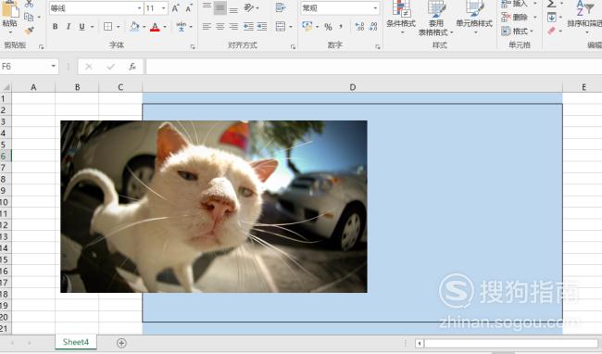Open Alignment group dialog launcher
Screen dimensions: 602x354
[293, 47]
